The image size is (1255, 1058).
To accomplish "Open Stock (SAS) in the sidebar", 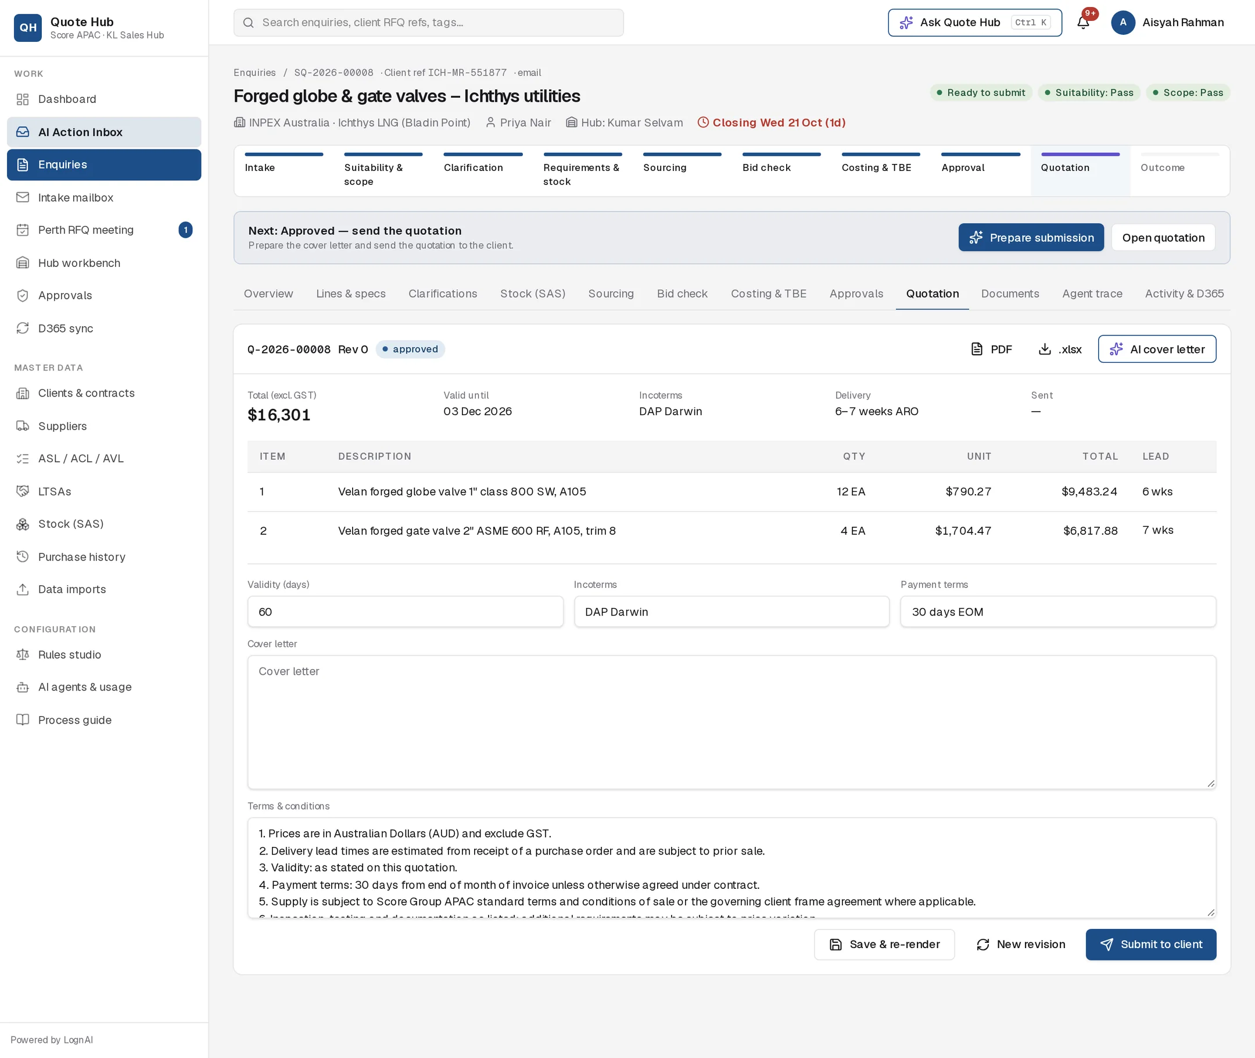I will [x=103, y=524].
